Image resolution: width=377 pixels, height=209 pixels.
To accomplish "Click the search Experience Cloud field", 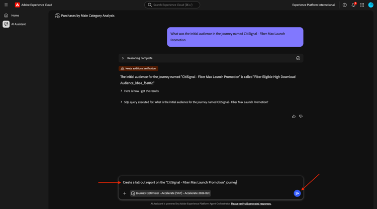I will click(172, 5).
